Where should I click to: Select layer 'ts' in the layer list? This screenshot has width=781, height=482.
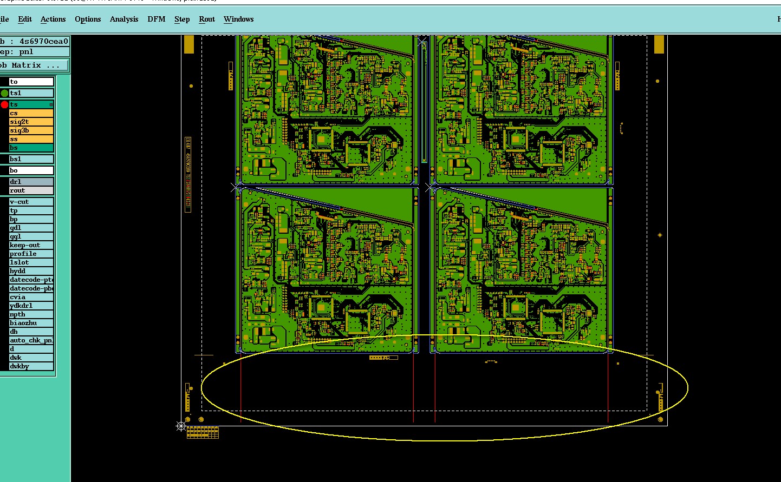point(31,104)
